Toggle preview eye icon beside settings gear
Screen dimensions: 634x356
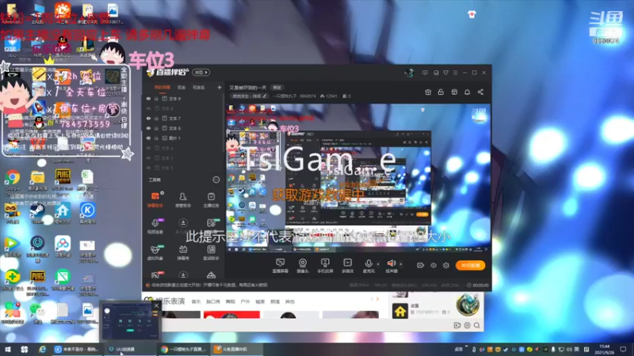[x=433, y=266]
